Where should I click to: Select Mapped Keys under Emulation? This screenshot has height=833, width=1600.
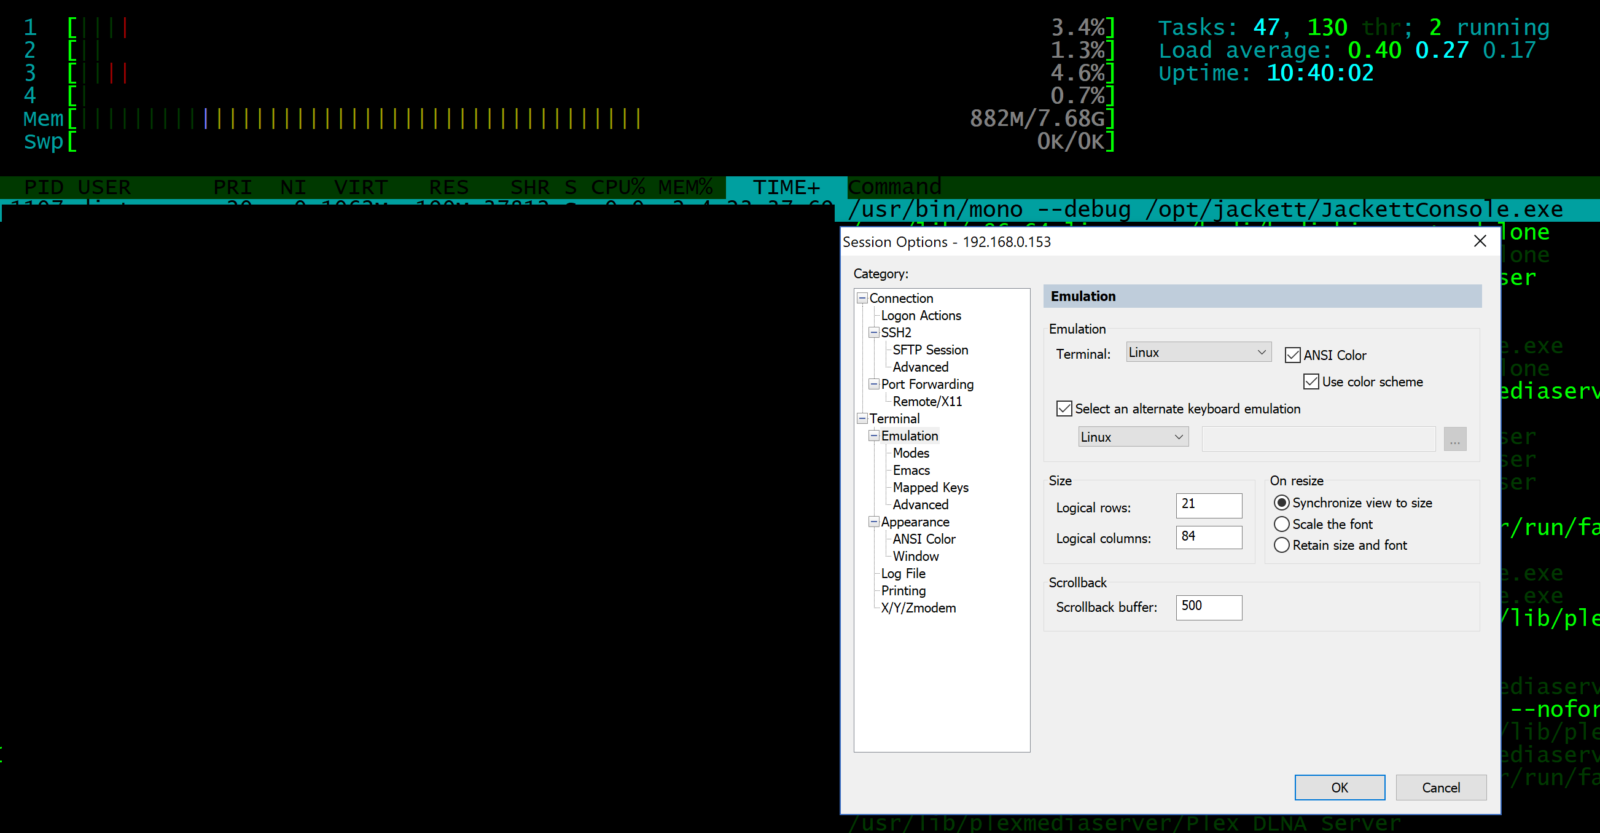tap(930, 487)
